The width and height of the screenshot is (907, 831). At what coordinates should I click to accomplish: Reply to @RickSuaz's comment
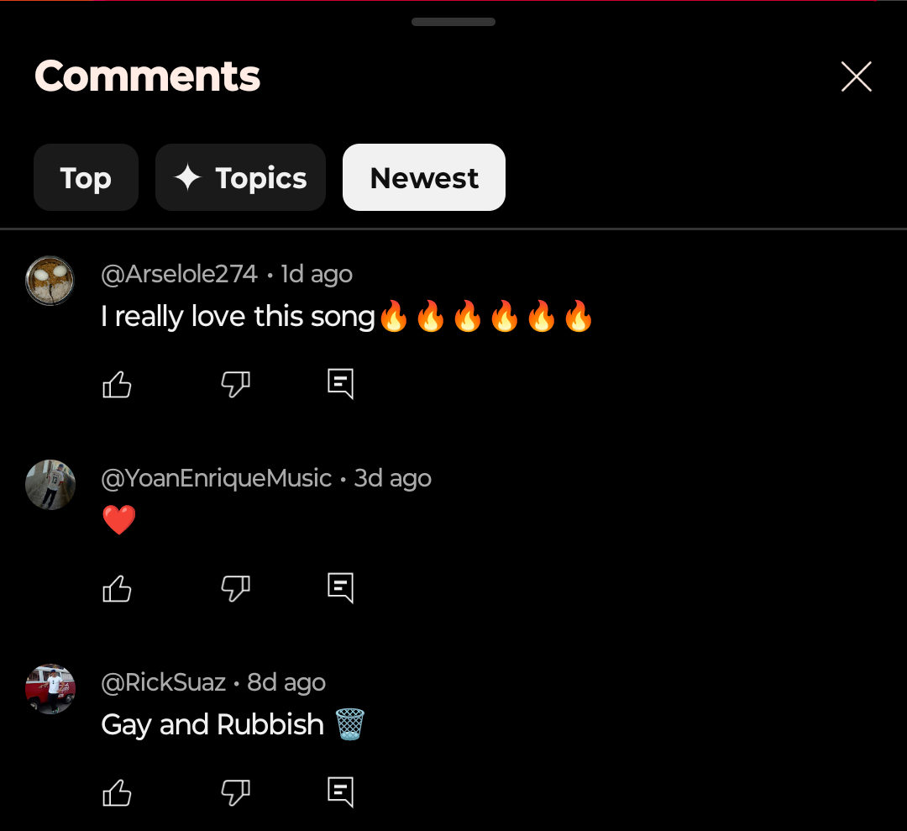tap(340, 792)
